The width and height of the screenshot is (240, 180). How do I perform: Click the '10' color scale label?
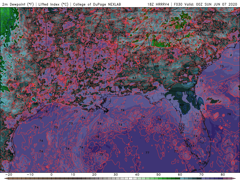pyautogui.click(x=73, y=175)
